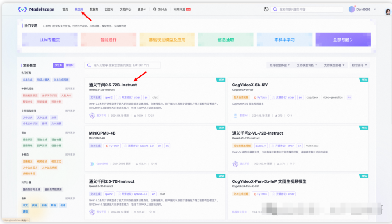Click the three-dots more tags icon on the CogVideoX-5b-I2V card
The height and width of the screenshot is (224, 392).
pos(349,97)
